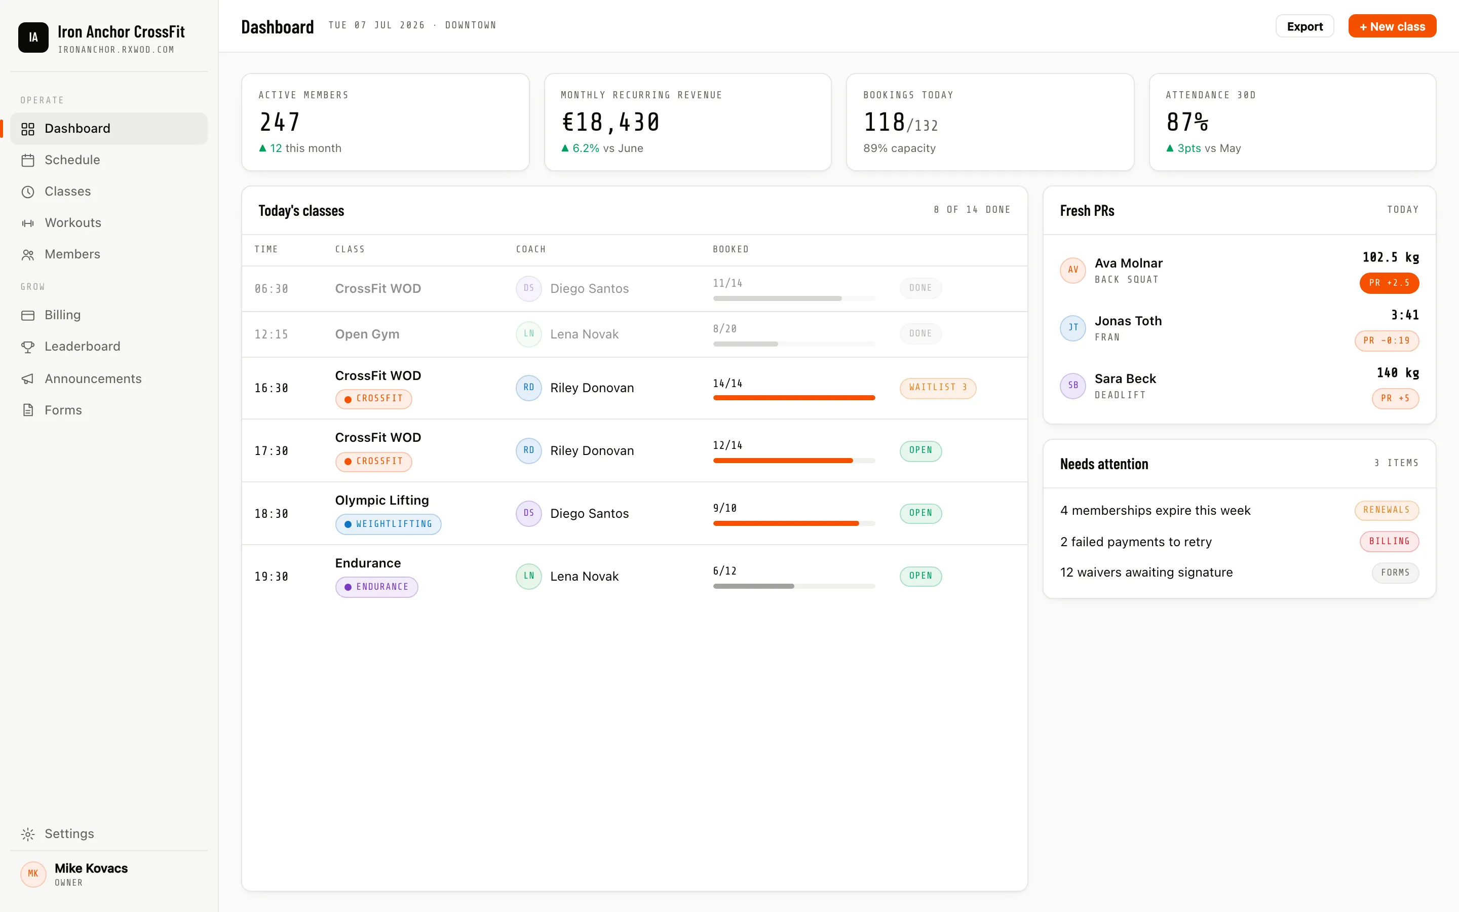Image resolution: width=1459 pixels, height=912 pixels.
Task: Click the €18,430 revenue figure
Action: click(610, 123)
